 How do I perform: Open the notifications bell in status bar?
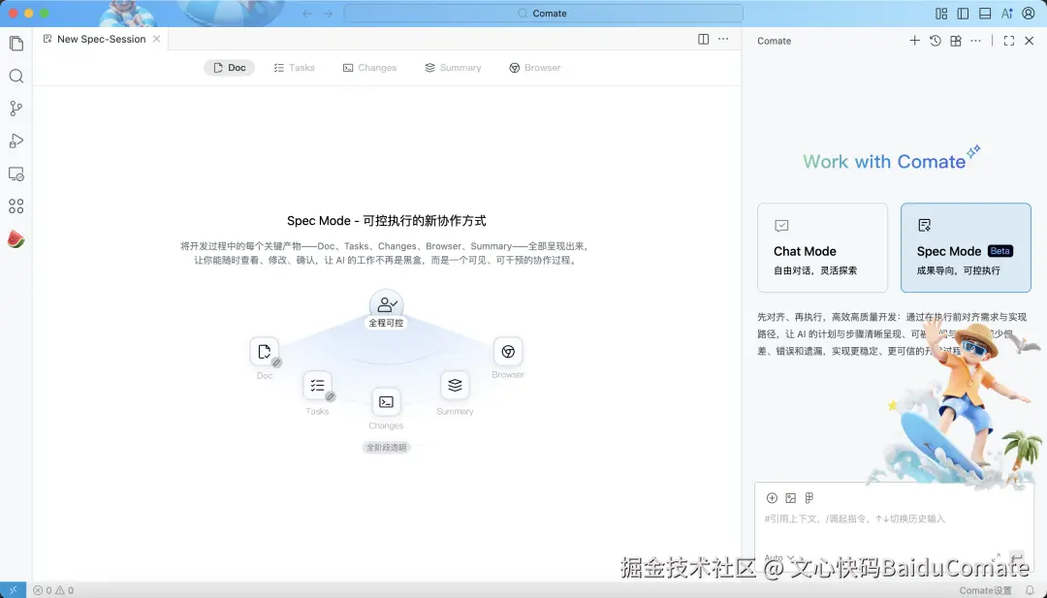click(1030, 590)
